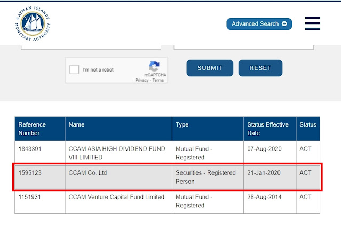The width and height of the screenshot is (341, 252).
Task: Open Advanced Search options
Action: [x=259, y=24]
